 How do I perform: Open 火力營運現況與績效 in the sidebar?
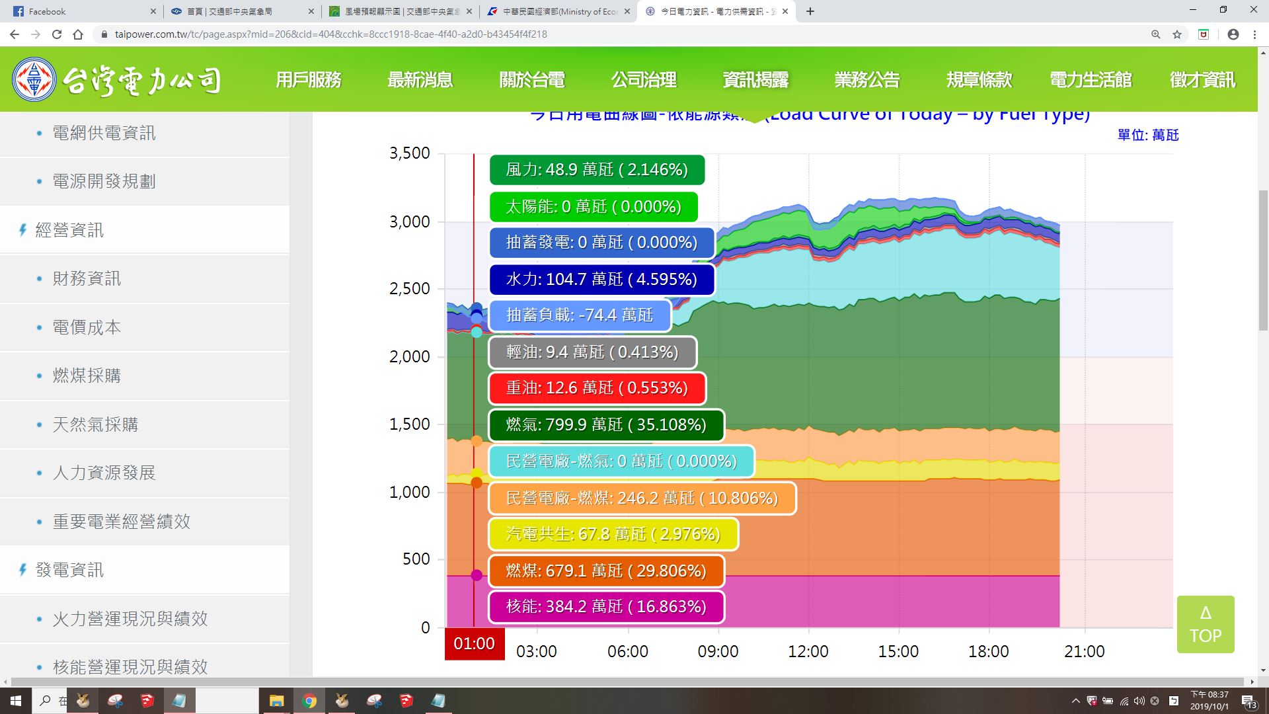(x=145, y=619)
